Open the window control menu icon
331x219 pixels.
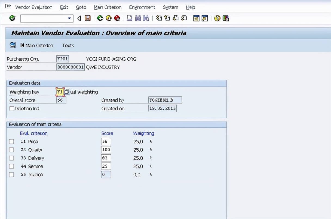click(8, 7)
